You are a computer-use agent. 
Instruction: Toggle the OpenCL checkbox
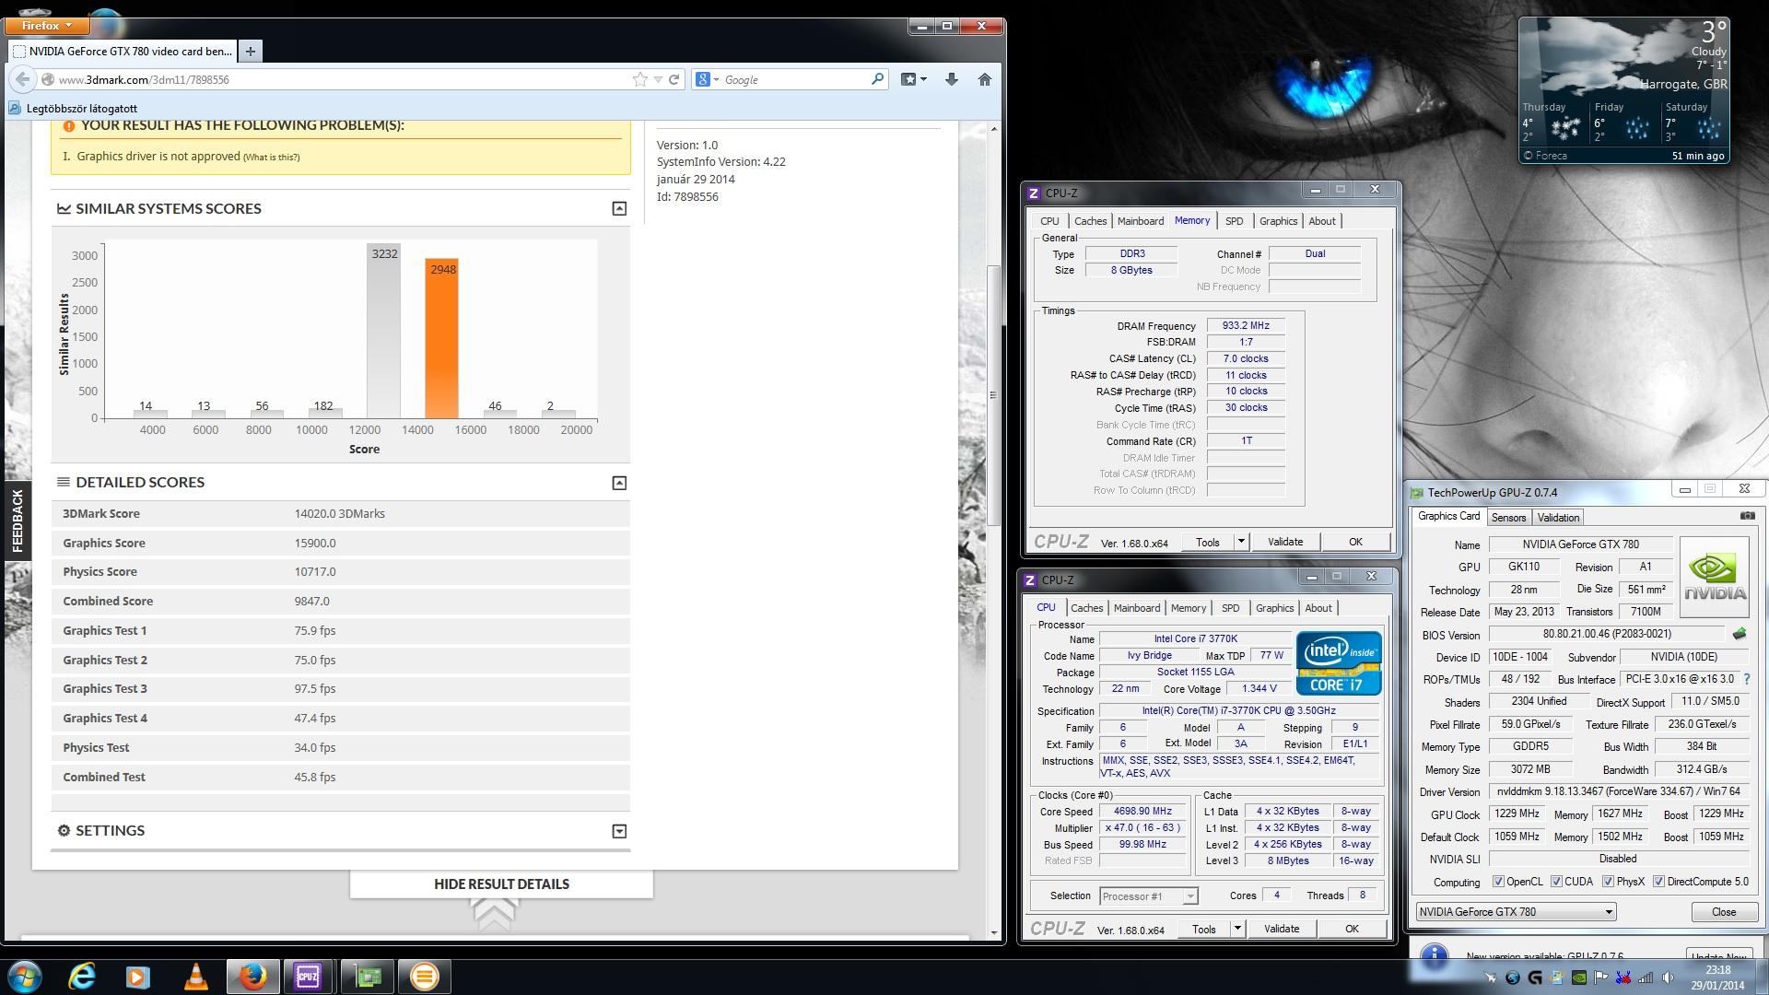[1498, 882]
